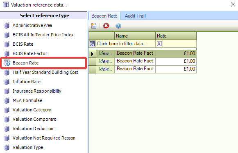This screenshot has height=153, width=238.
Task: Click the red delete toolbar icon
Action: 106,26
